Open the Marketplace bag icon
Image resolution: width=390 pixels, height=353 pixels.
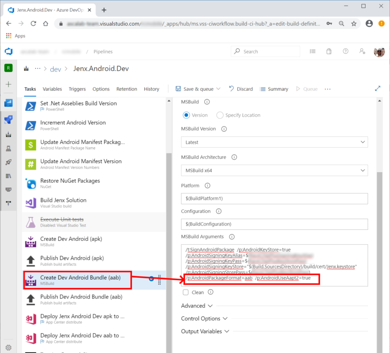(x=329, y=51)
